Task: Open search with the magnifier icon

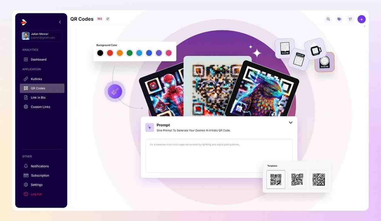Action: [328, 19]
